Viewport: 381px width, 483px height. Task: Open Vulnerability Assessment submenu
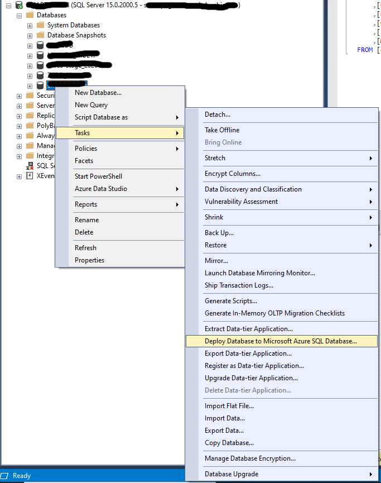pos(282,202)
